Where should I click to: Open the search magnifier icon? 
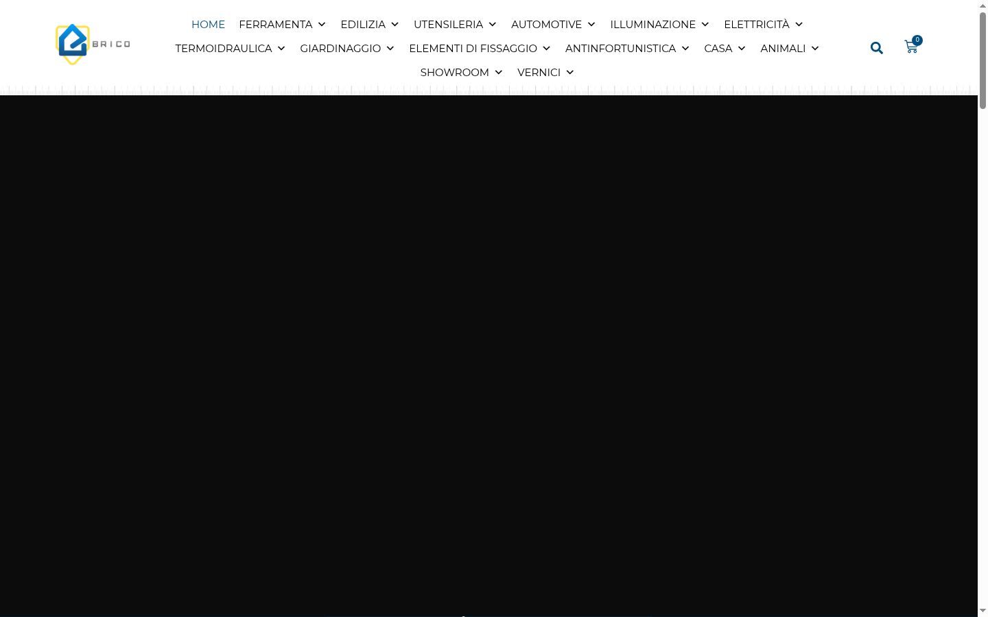tap(877, 48)
